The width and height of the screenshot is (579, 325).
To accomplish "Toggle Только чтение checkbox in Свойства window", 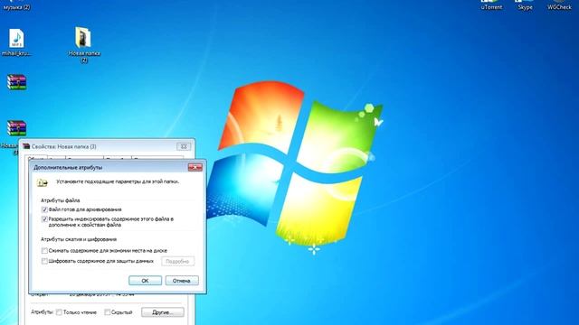I will [x=59, y=312].
